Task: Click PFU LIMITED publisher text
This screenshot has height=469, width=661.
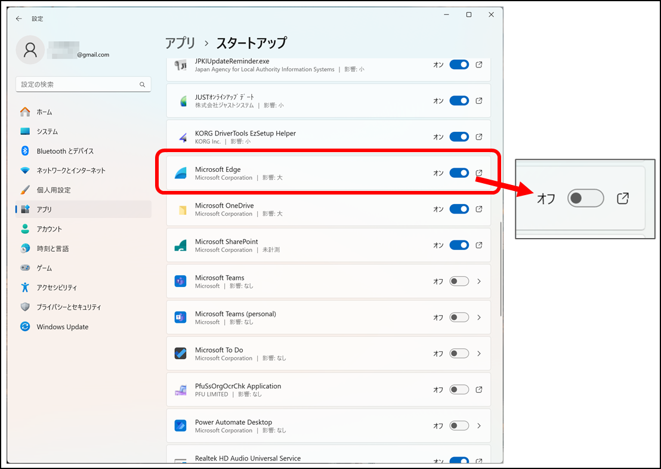Action: pyautogui.click(x=211, y=394)
